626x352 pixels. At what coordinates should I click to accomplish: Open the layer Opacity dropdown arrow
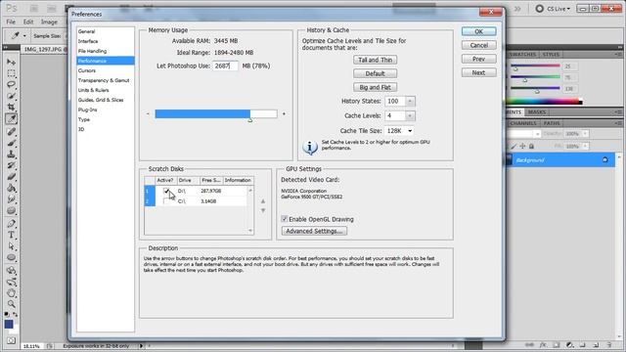(x=585, y=134)
